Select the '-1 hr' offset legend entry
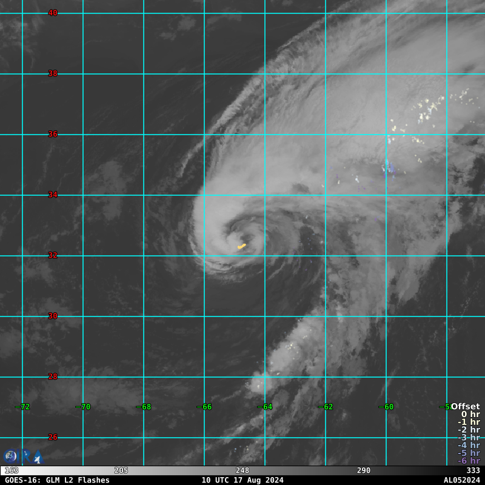Screen dimensions: 485x485 [x=469, y=422]
